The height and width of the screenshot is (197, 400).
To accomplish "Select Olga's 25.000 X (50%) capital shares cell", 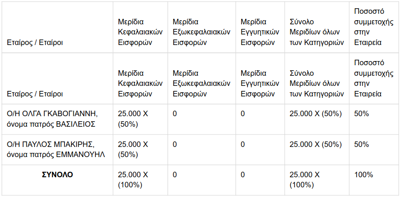I will tap(141, 119).
